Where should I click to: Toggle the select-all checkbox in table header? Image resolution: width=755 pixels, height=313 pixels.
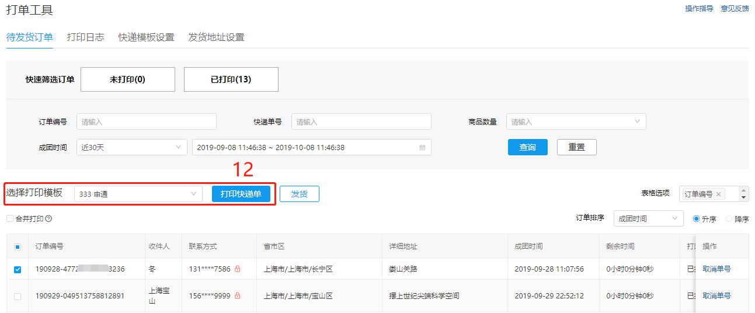click(18, 246)
